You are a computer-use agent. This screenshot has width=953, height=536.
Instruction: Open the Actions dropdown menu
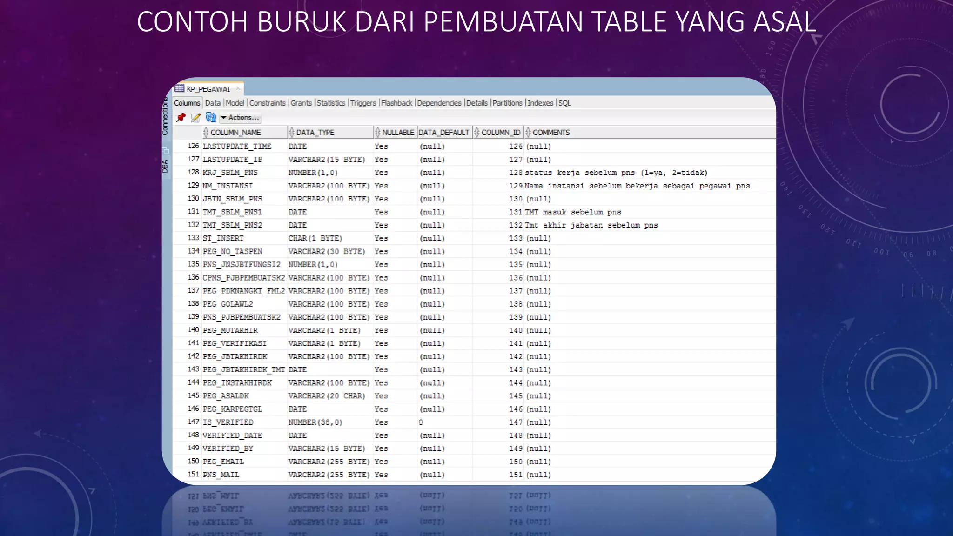tap(240, 118)
